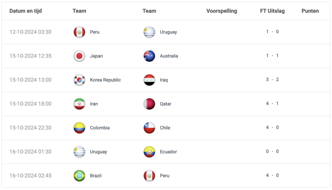Select the Brazil vs Peru 4 - 0 score
The height and width of the screenshot is (190, 332).
pos(272,175)
